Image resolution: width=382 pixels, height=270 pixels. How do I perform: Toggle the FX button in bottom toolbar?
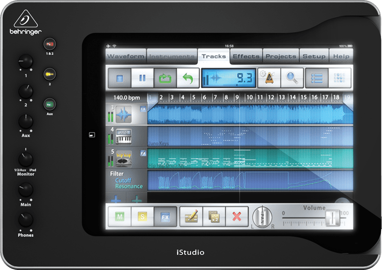tap(165, 217)
